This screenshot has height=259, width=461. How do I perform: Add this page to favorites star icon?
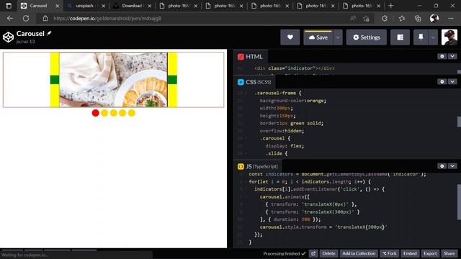click(x=366, y=18)
